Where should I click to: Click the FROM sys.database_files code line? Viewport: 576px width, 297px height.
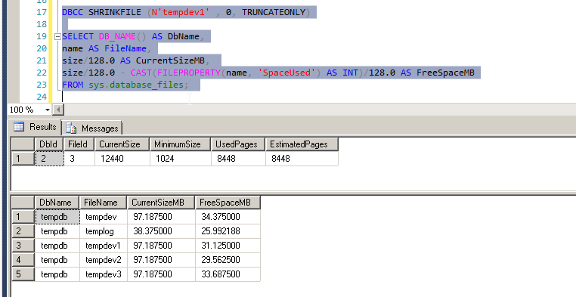pos(125,85)
